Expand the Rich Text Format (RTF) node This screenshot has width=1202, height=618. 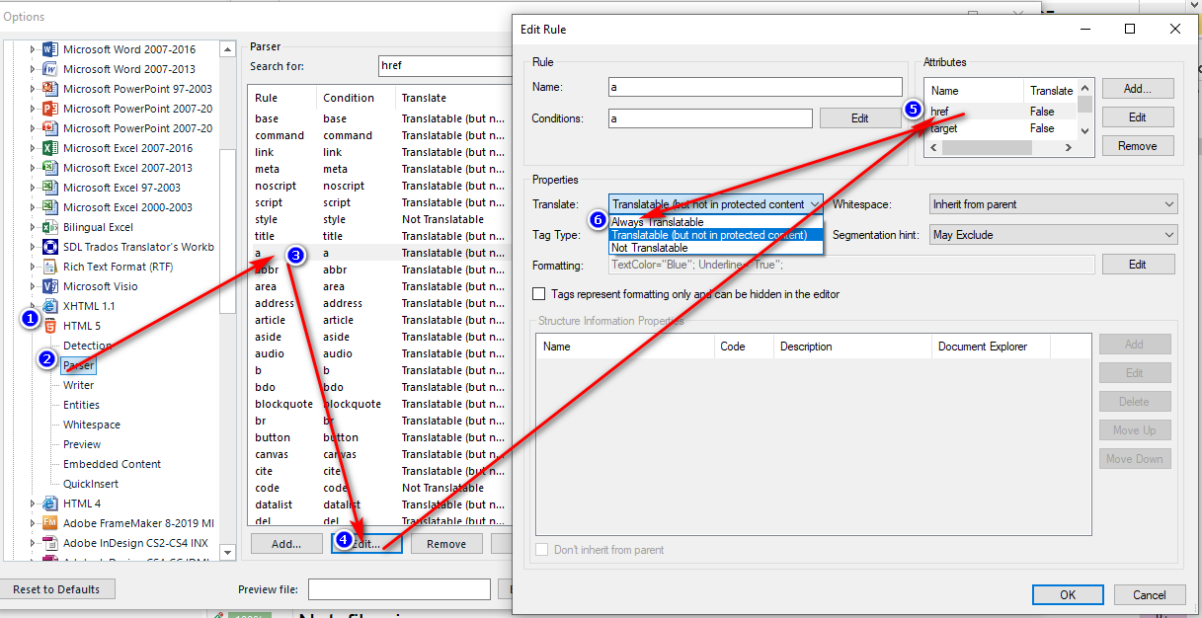(34, 267)
